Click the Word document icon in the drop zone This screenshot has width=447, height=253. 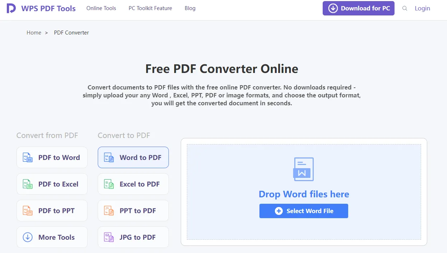pyautogui.click(x=304, y=169)
